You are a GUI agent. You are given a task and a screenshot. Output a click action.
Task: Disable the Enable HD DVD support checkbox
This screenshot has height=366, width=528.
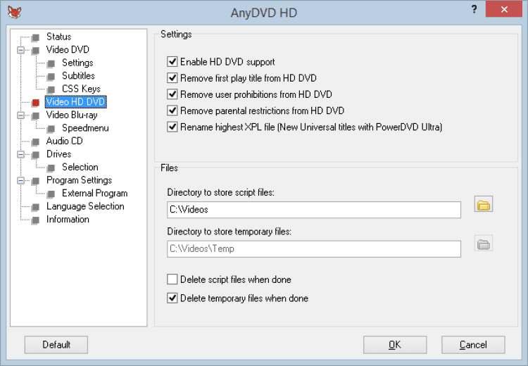click(172, 62)
